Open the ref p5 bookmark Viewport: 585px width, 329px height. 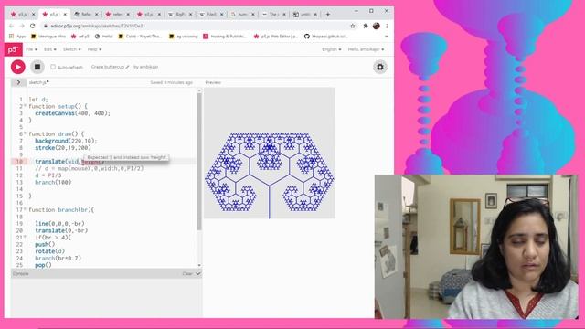point(80,37)
